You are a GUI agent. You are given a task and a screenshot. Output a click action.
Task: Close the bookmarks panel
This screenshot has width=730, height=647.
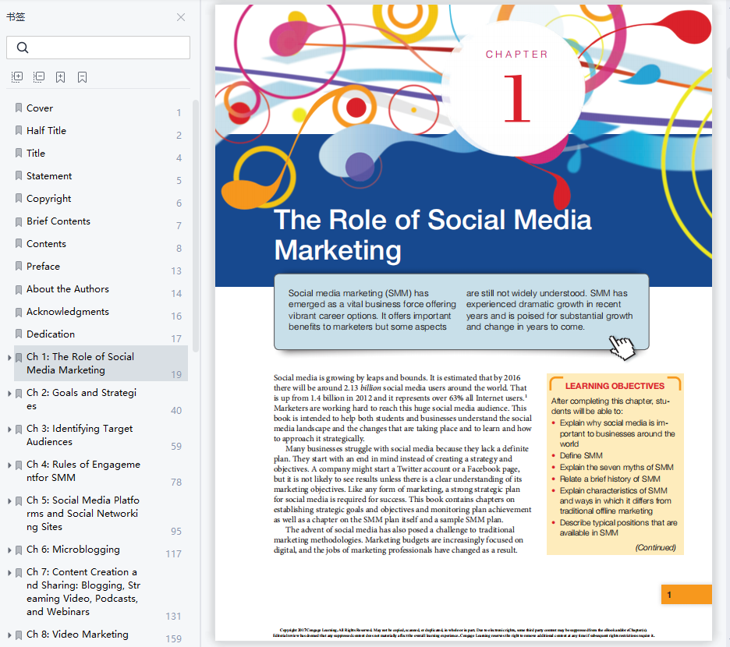click(x=181, y=17)
